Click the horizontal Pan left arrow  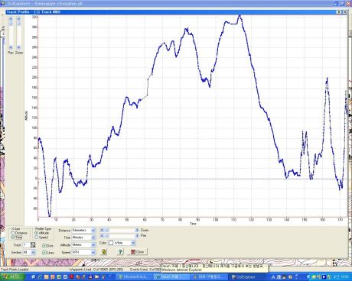102,236
